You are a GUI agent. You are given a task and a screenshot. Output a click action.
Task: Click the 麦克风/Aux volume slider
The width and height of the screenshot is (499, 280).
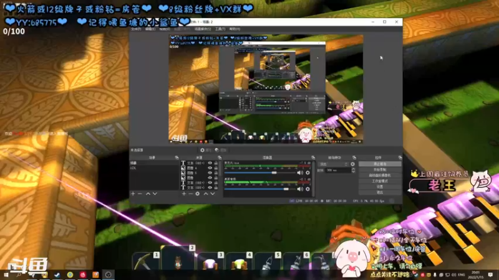pyautogui.click(x=260, y=173)
